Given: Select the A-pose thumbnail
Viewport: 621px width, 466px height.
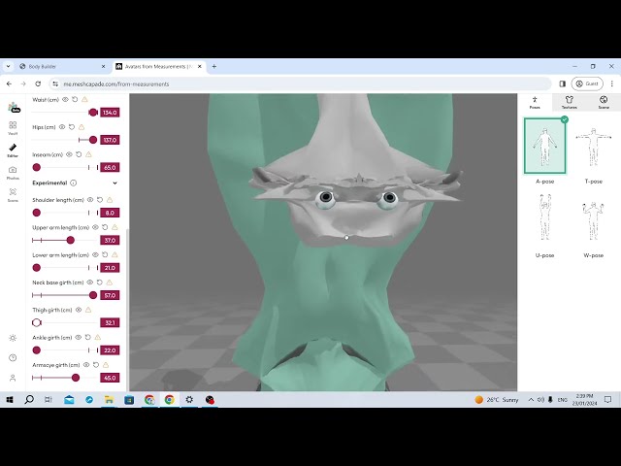Looking at the screenshot, I should pyautogui.click(x=545, y=146).
